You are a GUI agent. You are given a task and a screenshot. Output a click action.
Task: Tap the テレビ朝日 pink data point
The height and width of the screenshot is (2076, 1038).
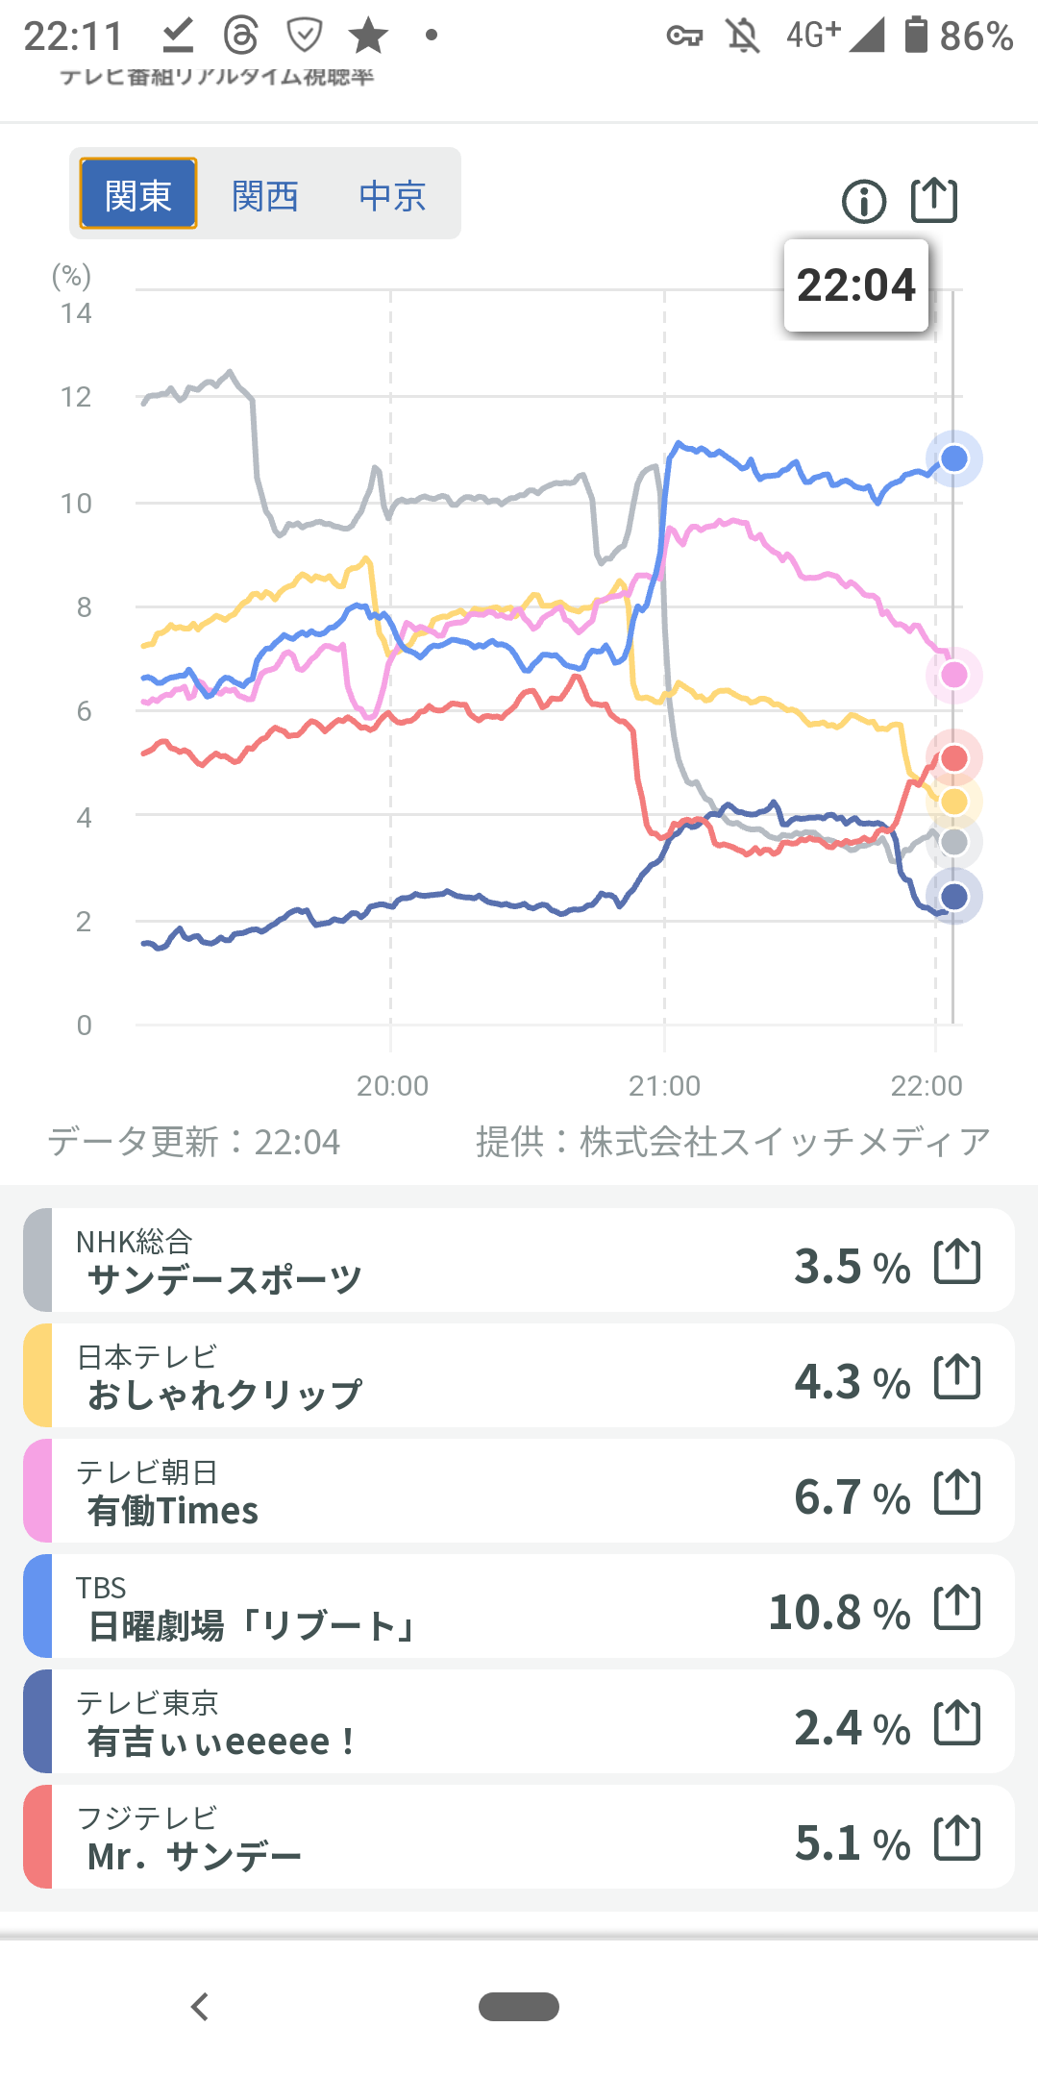[953, 675]
